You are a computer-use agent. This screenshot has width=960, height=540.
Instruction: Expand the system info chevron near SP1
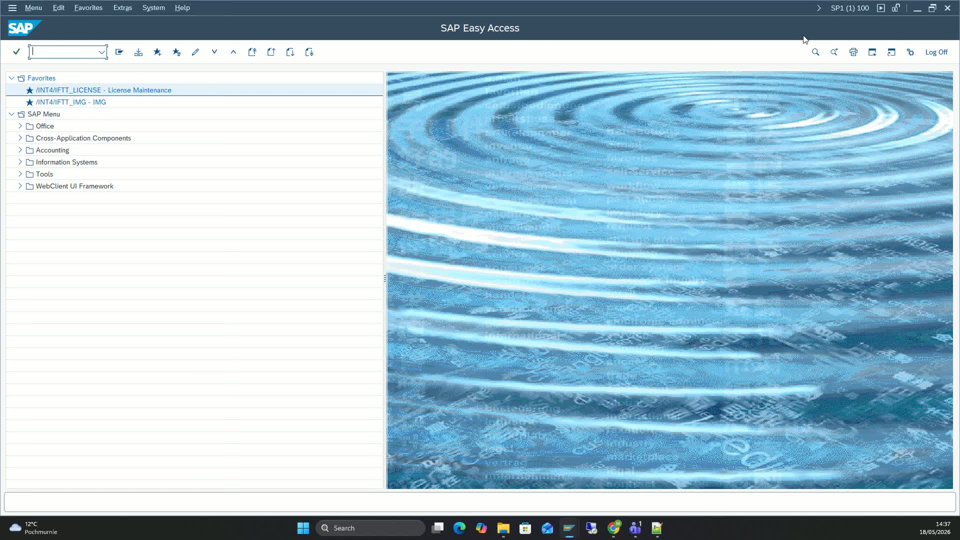coord(818,8)
